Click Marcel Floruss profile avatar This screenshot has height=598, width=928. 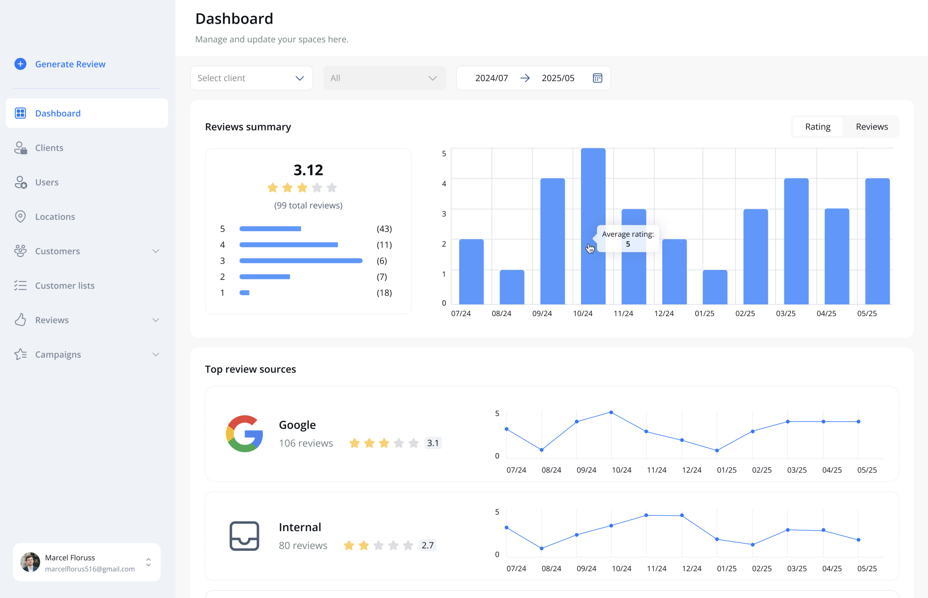click(30, 562)
